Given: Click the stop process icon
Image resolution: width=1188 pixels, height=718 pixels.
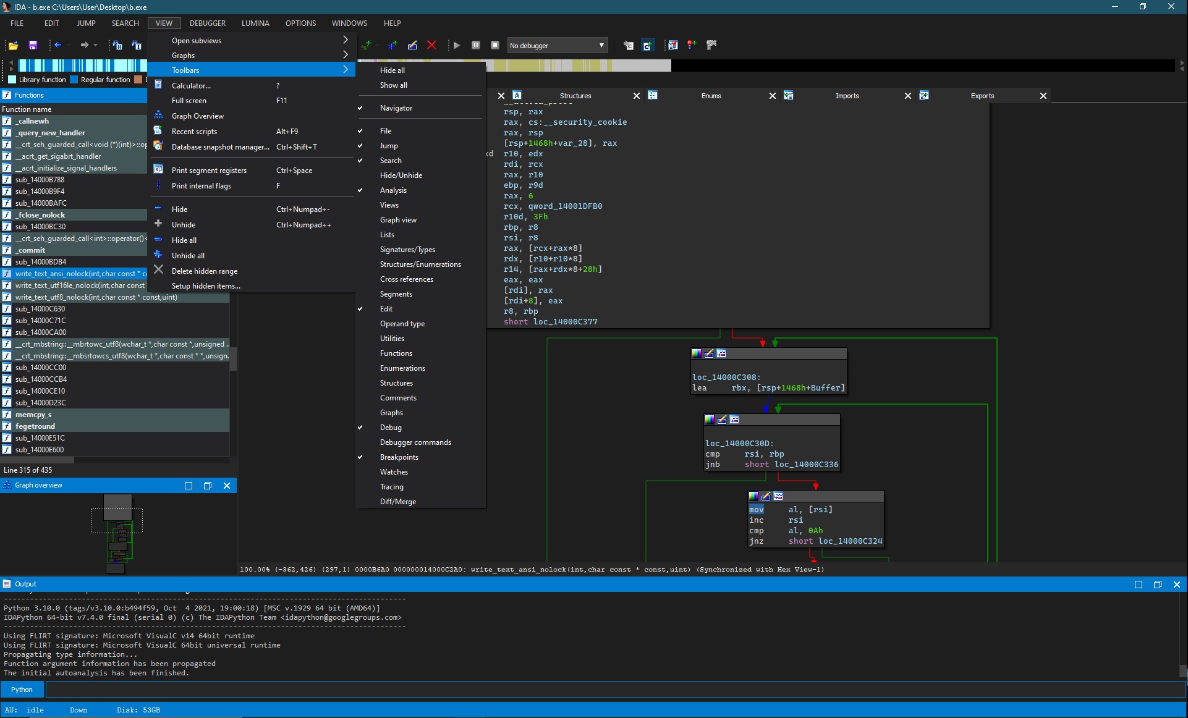Looking at the screenshot, I should 495,45.
